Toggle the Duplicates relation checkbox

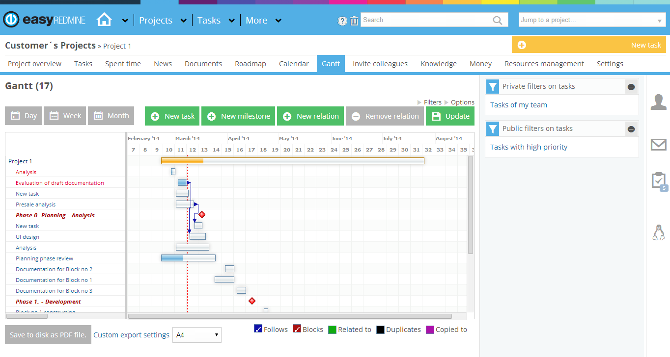(380, 330)
